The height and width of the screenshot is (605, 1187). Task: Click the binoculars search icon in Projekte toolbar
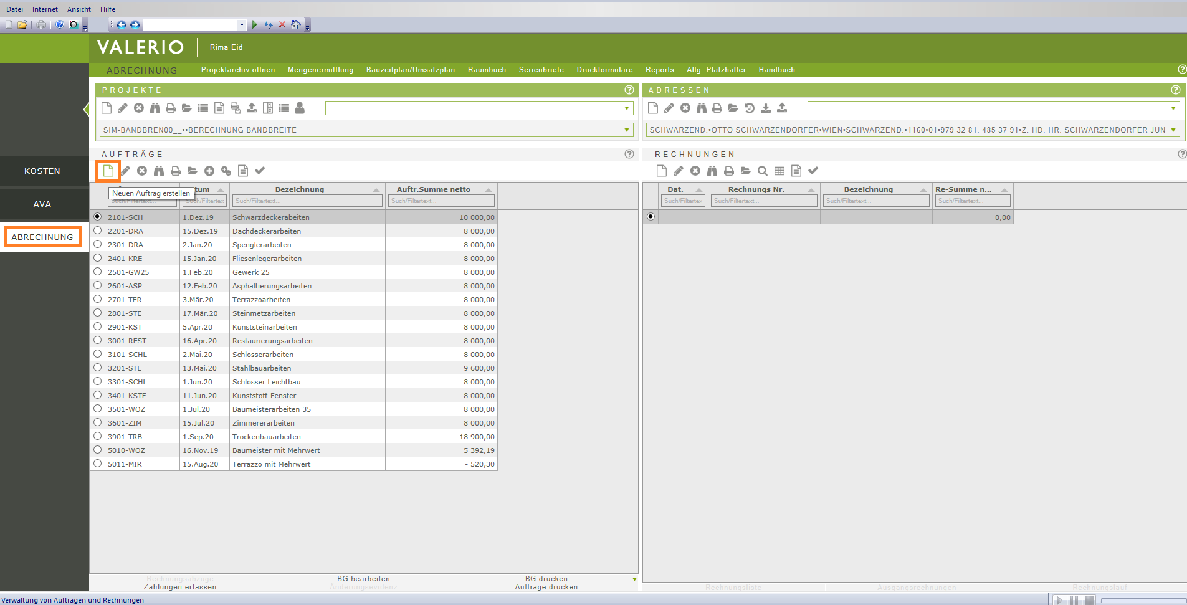[x=155, y=108]
